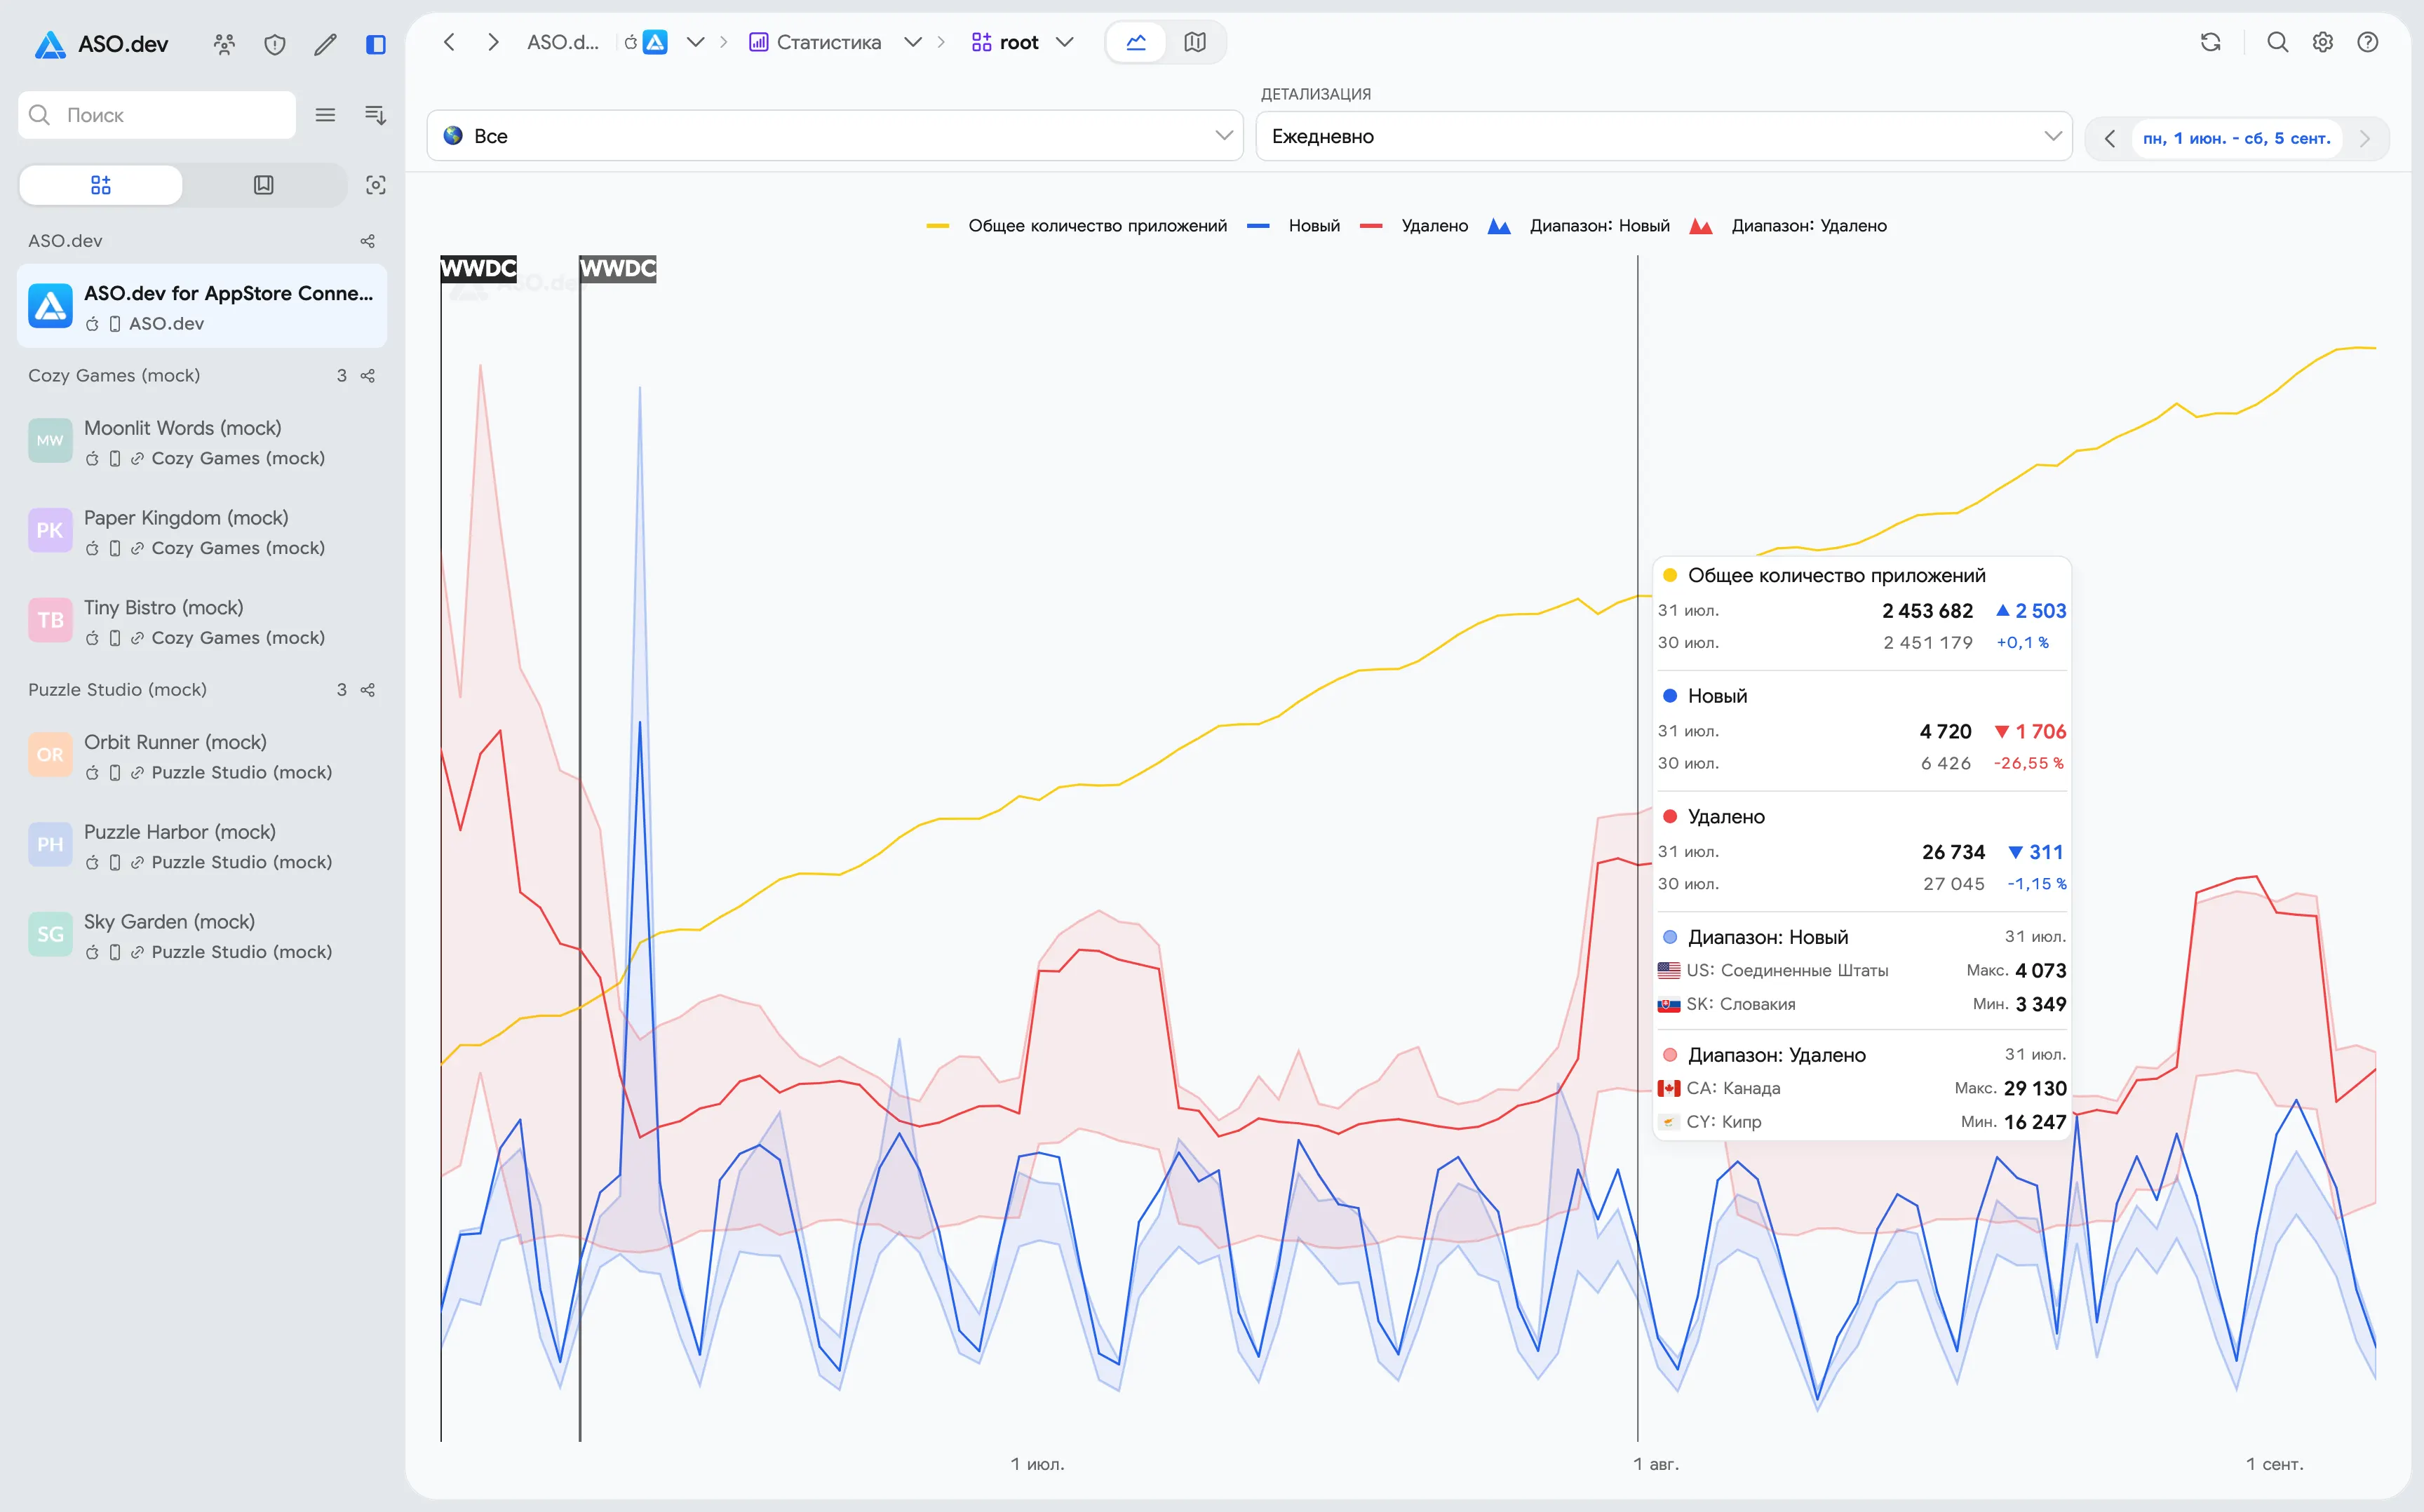Image resolution: width=2424 pixels, height=1512 pixels.
Task: Share the Puzzle Studio group
Action: (x=368, y=690)
